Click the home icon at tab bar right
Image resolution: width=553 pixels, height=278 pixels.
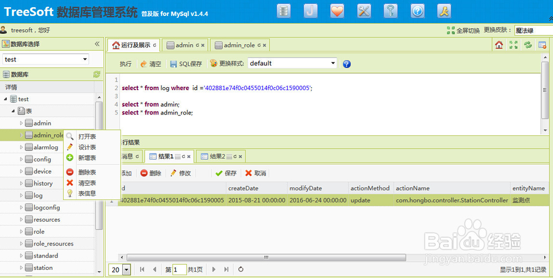[499, 45]
